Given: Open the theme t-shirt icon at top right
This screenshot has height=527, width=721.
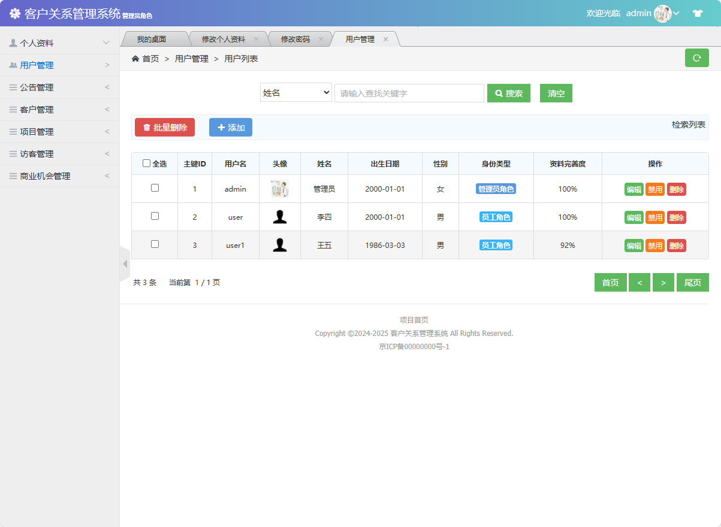Looking at the screenshot, I should [698, 12].
